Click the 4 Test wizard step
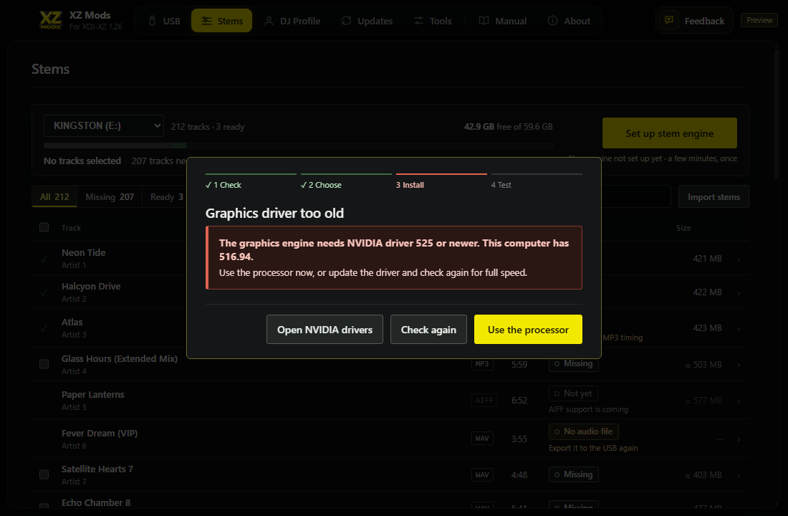Screen dimensions: 788x516 tap(537, 181)
